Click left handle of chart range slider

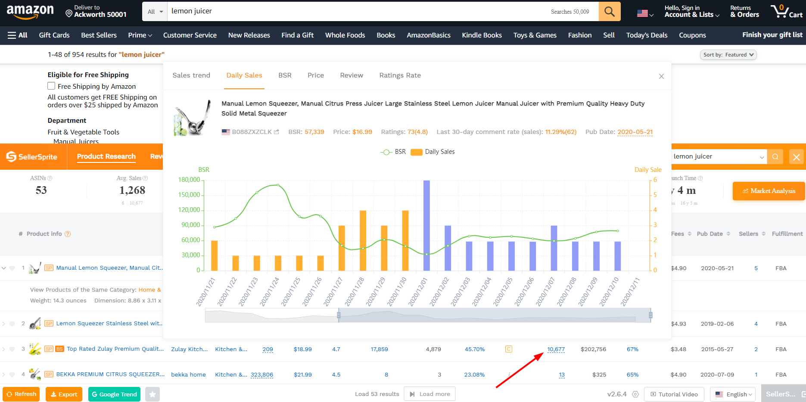coord(339,315)
